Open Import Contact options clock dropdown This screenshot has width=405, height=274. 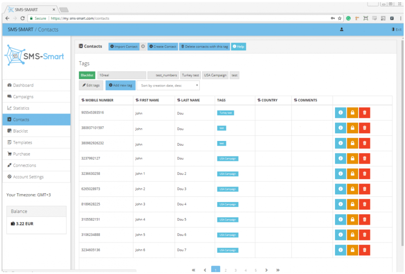(x=143, y=47)
